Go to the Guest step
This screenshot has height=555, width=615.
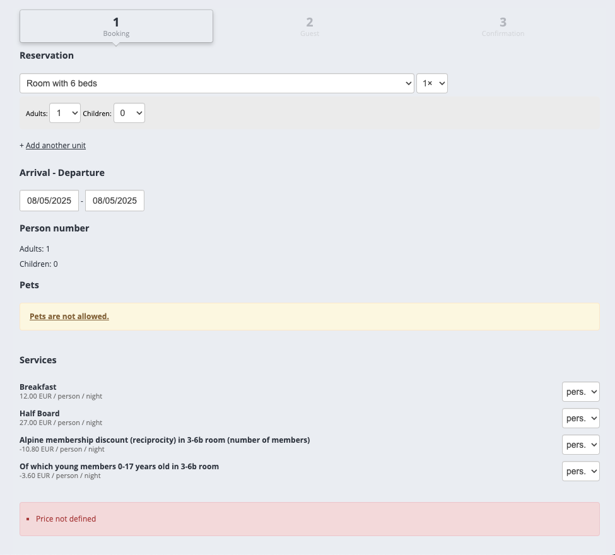click(x=310, y=26)
